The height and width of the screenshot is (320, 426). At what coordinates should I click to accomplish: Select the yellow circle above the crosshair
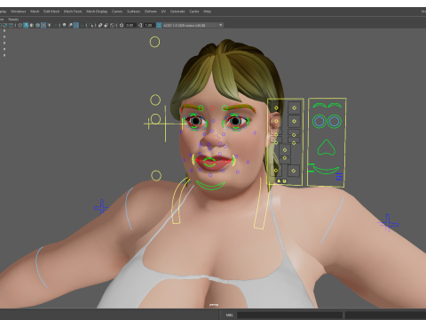pyautogui.click(x=155, y=100)
